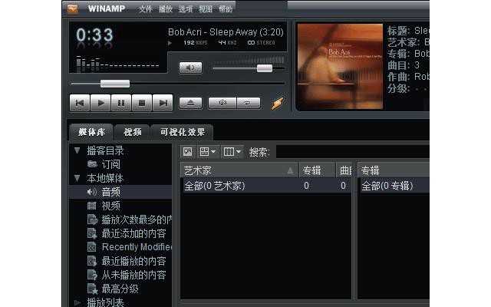Click the eject open-file button
Image resolution: width=491 pixels, height=307 pixels.
[190, 103]
